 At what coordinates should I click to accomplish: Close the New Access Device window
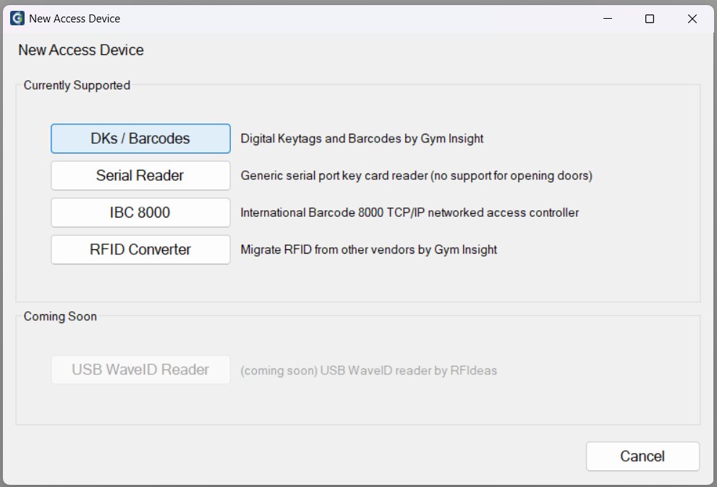[x=692, y=19]
